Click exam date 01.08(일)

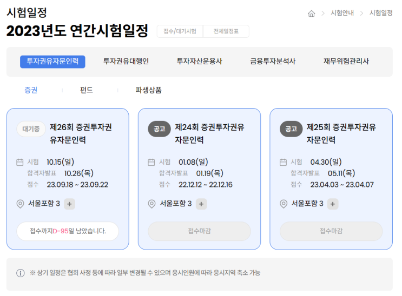[x=193, y=162]
